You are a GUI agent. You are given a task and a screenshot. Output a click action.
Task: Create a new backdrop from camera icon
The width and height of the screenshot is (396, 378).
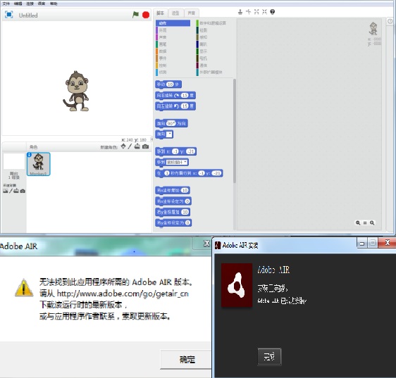point(23,191)
